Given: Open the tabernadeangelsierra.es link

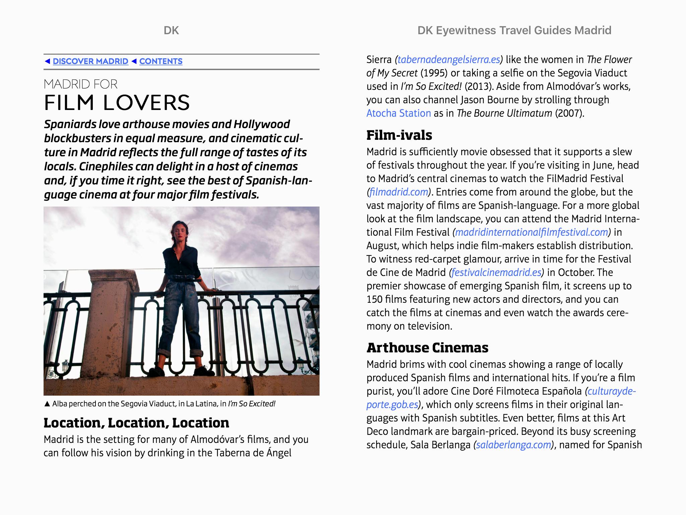Looking at the screenshot, I should [449, 60].
